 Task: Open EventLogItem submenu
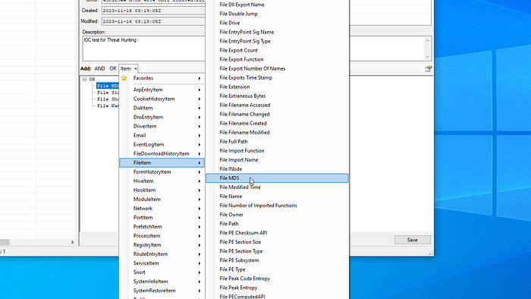(162, 145)
